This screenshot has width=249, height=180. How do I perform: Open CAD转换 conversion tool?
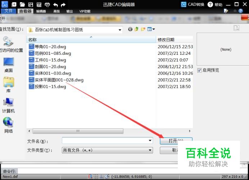pos(193,4)
